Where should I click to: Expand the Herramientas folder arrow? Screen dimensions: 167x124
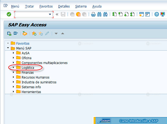pyautogui.click(x=14, y=92)
